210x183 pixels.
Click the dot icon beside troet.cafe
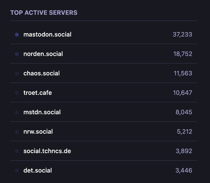pos(17,93)
